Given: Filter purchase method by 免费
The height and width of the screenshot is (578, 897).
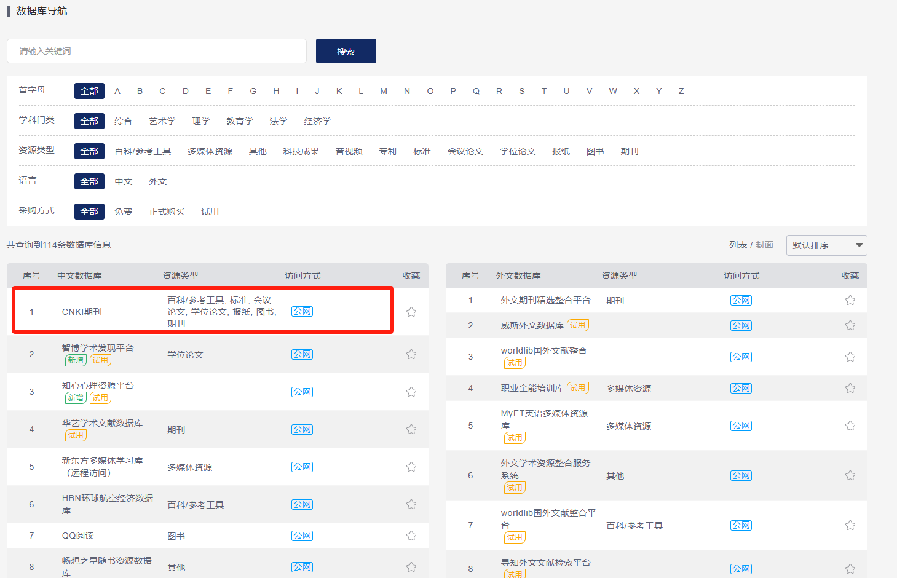Looking at the screenshot, I should [124, 212].
